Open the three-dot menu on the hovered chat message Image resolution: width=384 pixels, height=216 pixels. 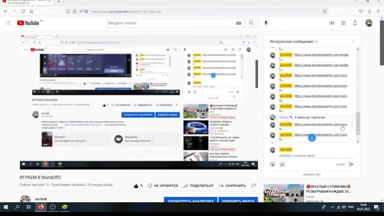click(x=352, y=125)
